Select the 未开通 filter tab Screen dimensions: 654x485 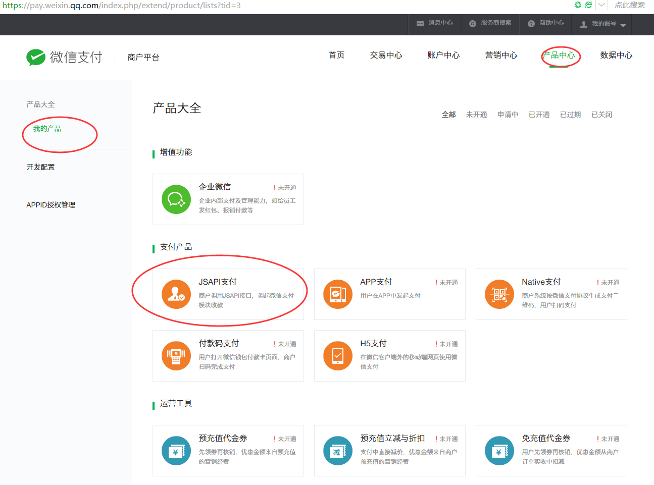[477, 115]
